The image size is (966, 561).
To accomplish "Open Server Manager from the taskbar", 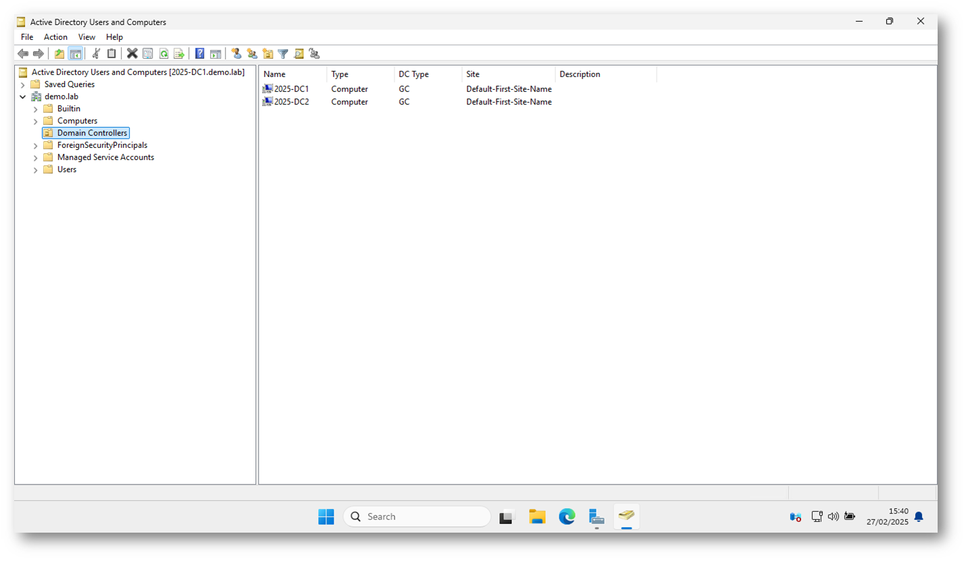I will click(596, 516).
